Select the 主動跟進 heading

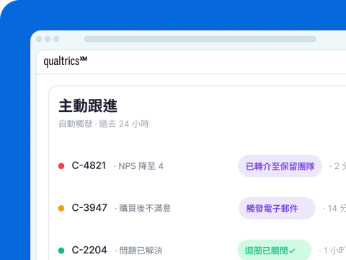click(x=88, y=105)
